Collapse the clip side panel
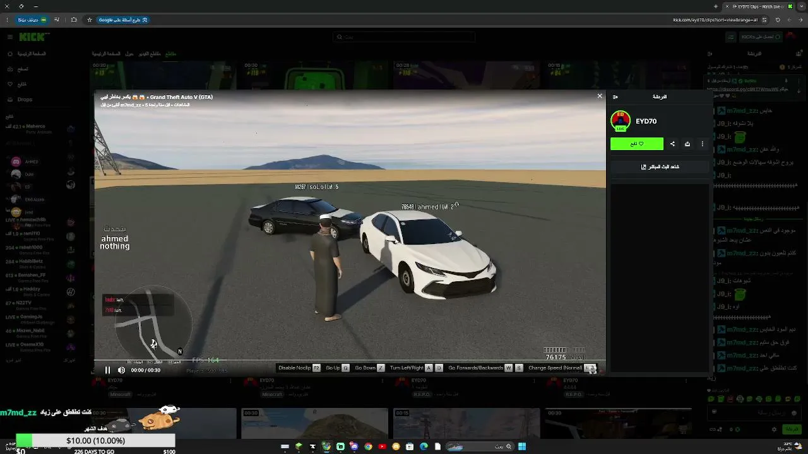 click(x=615, y=96)
